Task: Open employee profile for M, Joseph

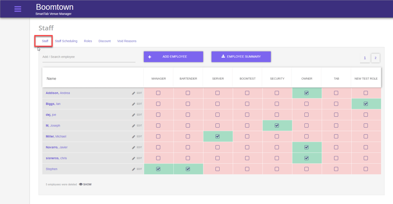Action: tap(53, 126)
